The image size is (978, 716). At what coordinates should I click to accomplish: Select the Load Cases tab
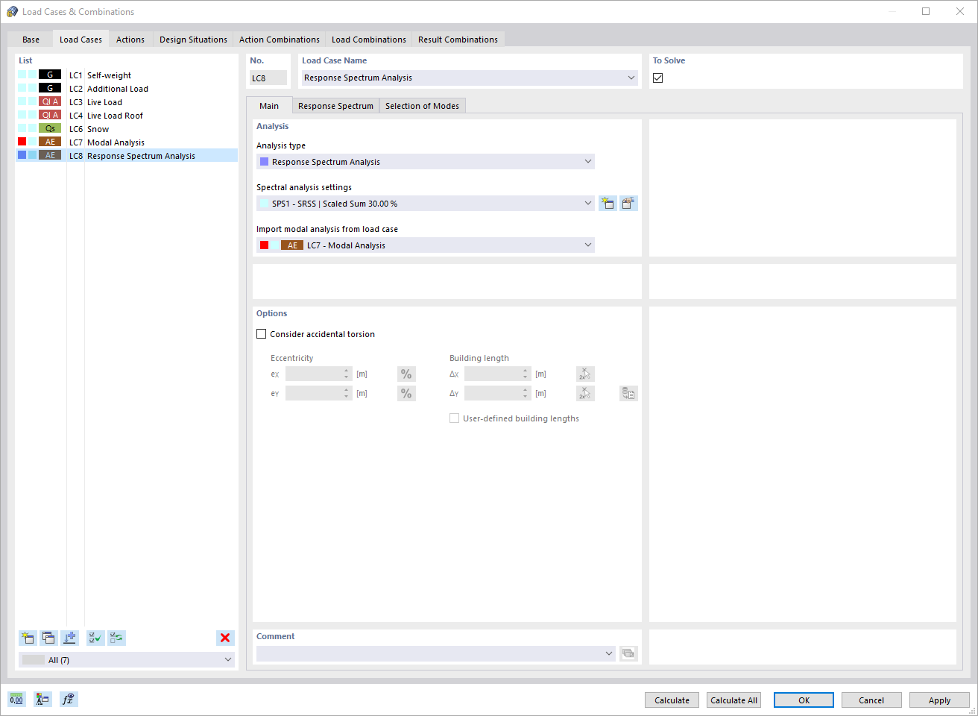(81, 40)
